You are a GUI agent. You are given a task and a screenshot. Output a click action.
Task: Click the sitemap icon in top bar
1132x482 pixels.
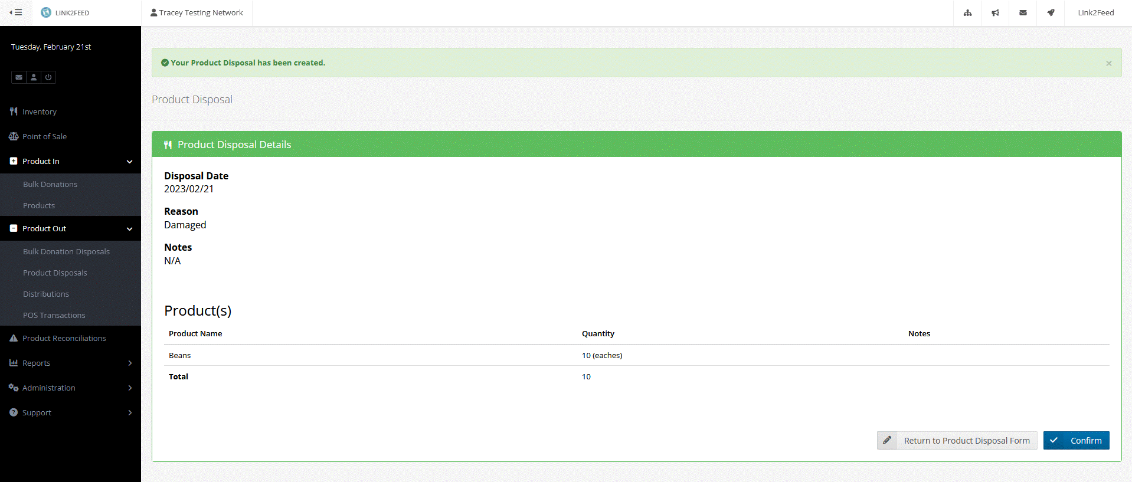tap(967, 13)
